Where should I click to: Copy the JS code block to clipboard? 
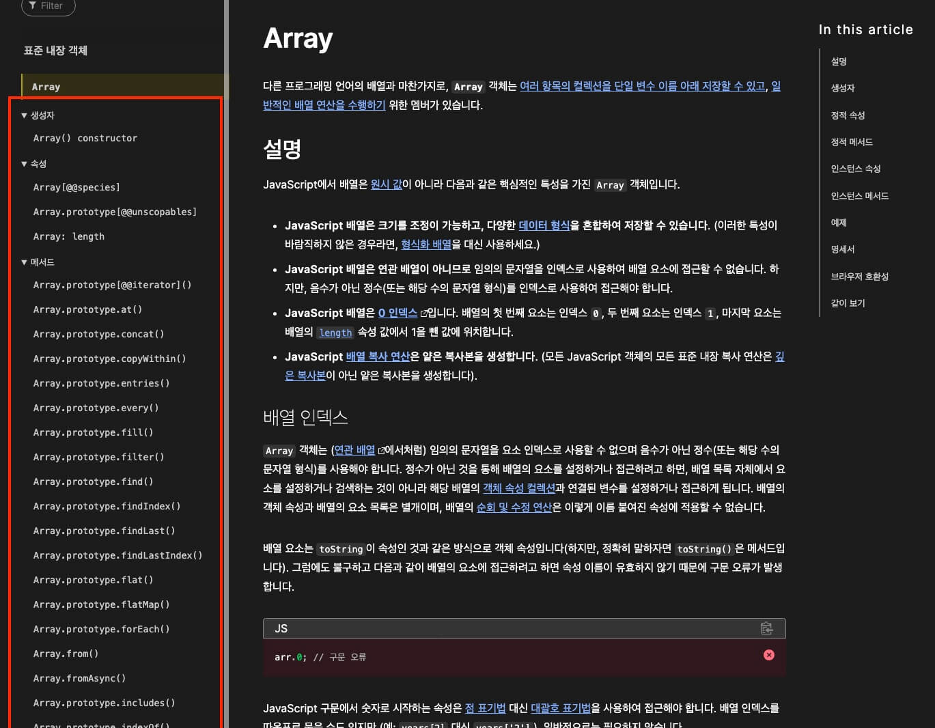(x=766, y=628)
